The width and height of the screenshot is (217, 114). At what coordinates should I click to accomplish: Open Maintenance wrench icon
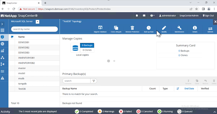(x=179, y=28)
